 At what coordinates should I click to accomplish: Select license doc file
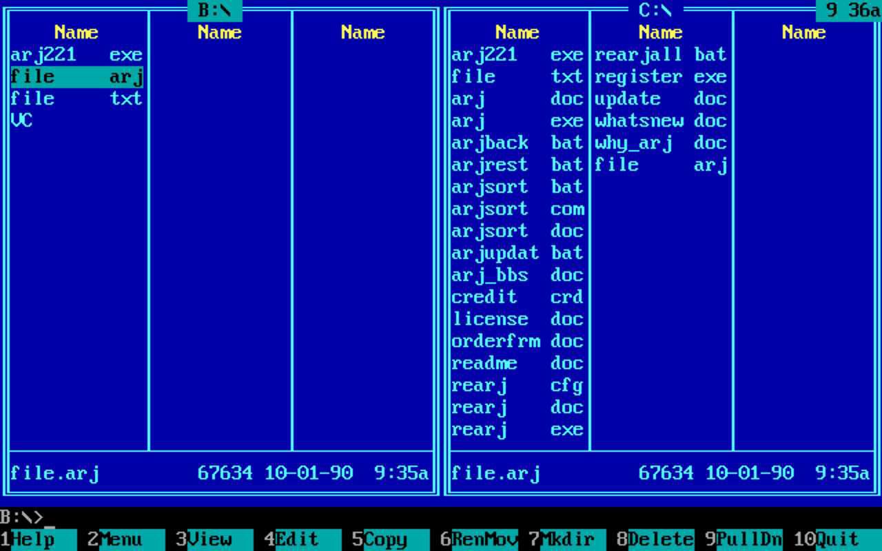tap(517, 319)
